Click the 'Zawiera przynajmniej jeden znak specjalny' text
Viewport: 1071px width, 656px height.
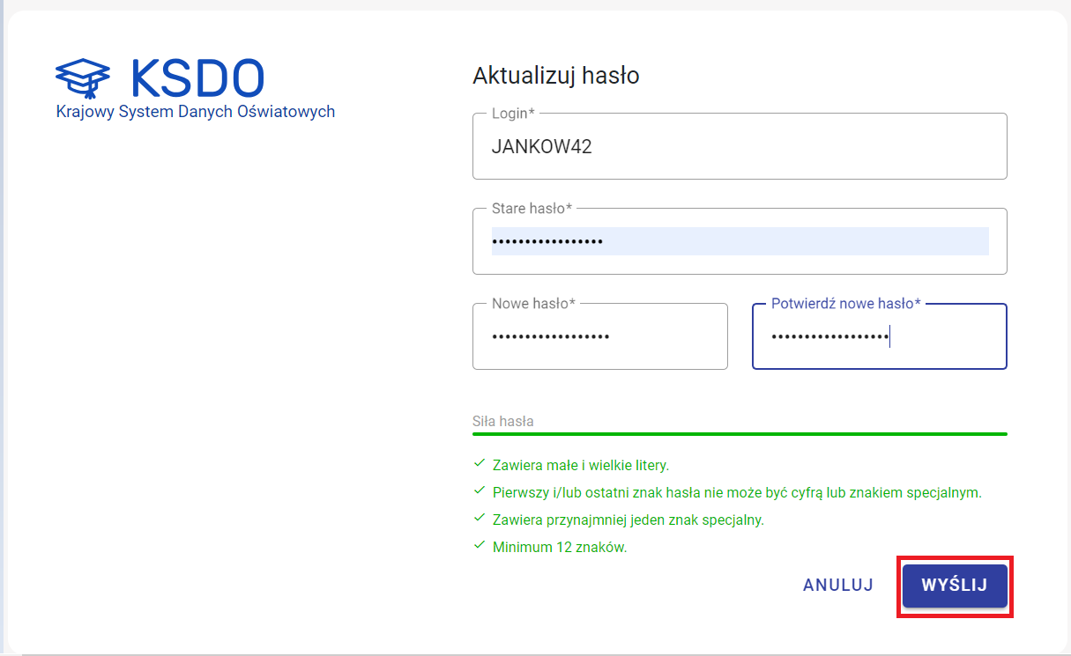coord(628,520)
